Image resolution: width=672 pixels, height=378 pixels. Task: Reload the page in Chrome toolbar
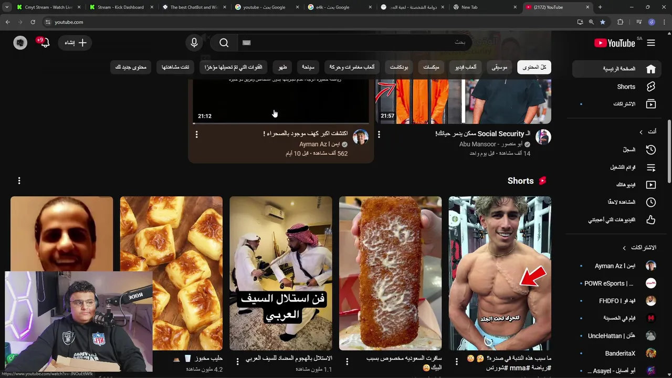33,22
